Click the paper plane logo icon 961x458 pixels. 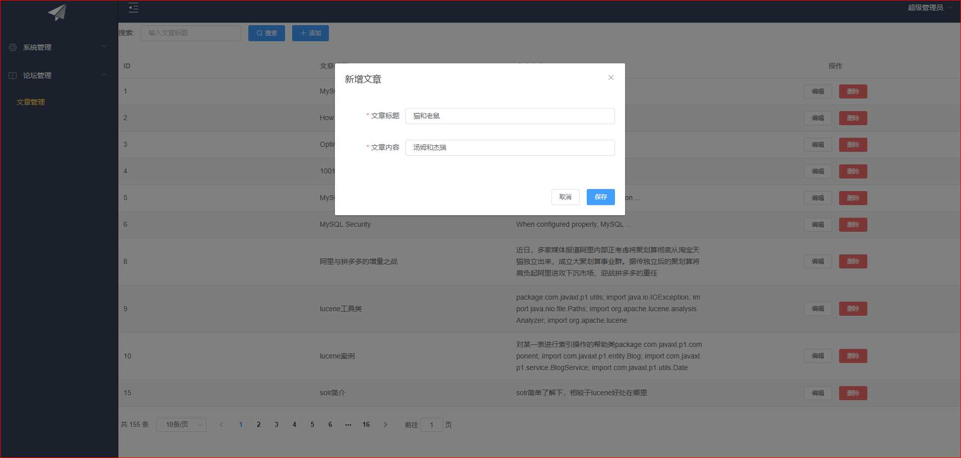click(x=57, y=12)
